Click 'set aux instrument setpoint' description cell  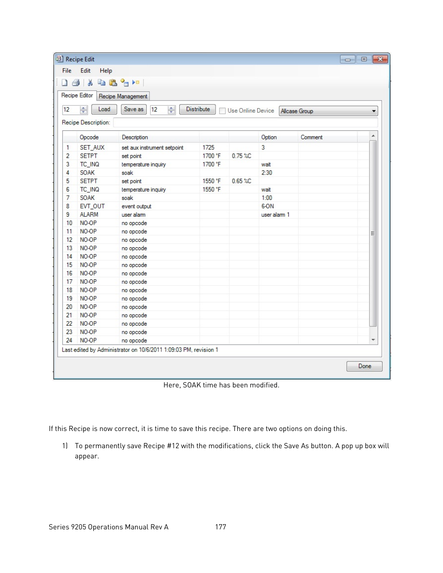coord(152,148)
